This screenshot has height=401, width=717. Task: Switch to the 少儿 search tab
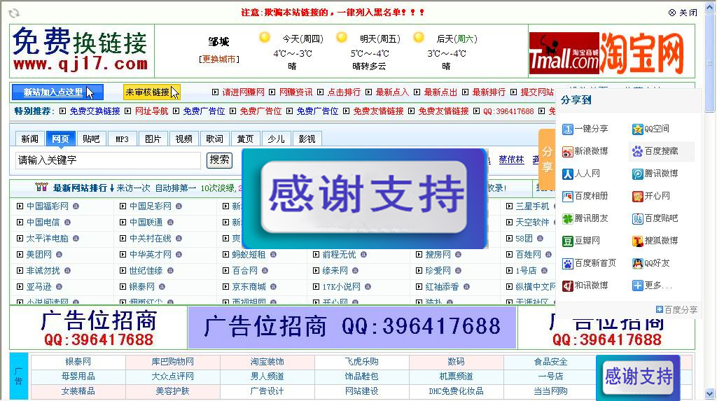pyautogui.click(x=276, y=139)
